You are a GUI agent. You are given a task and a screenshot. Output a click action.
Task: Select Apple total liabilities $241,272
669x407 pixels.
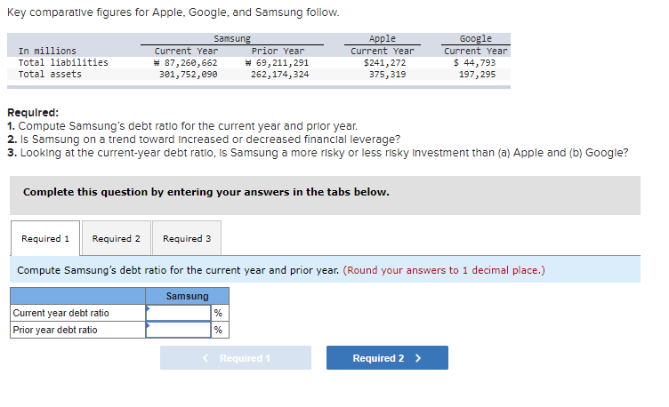click(x=384, y=62)
